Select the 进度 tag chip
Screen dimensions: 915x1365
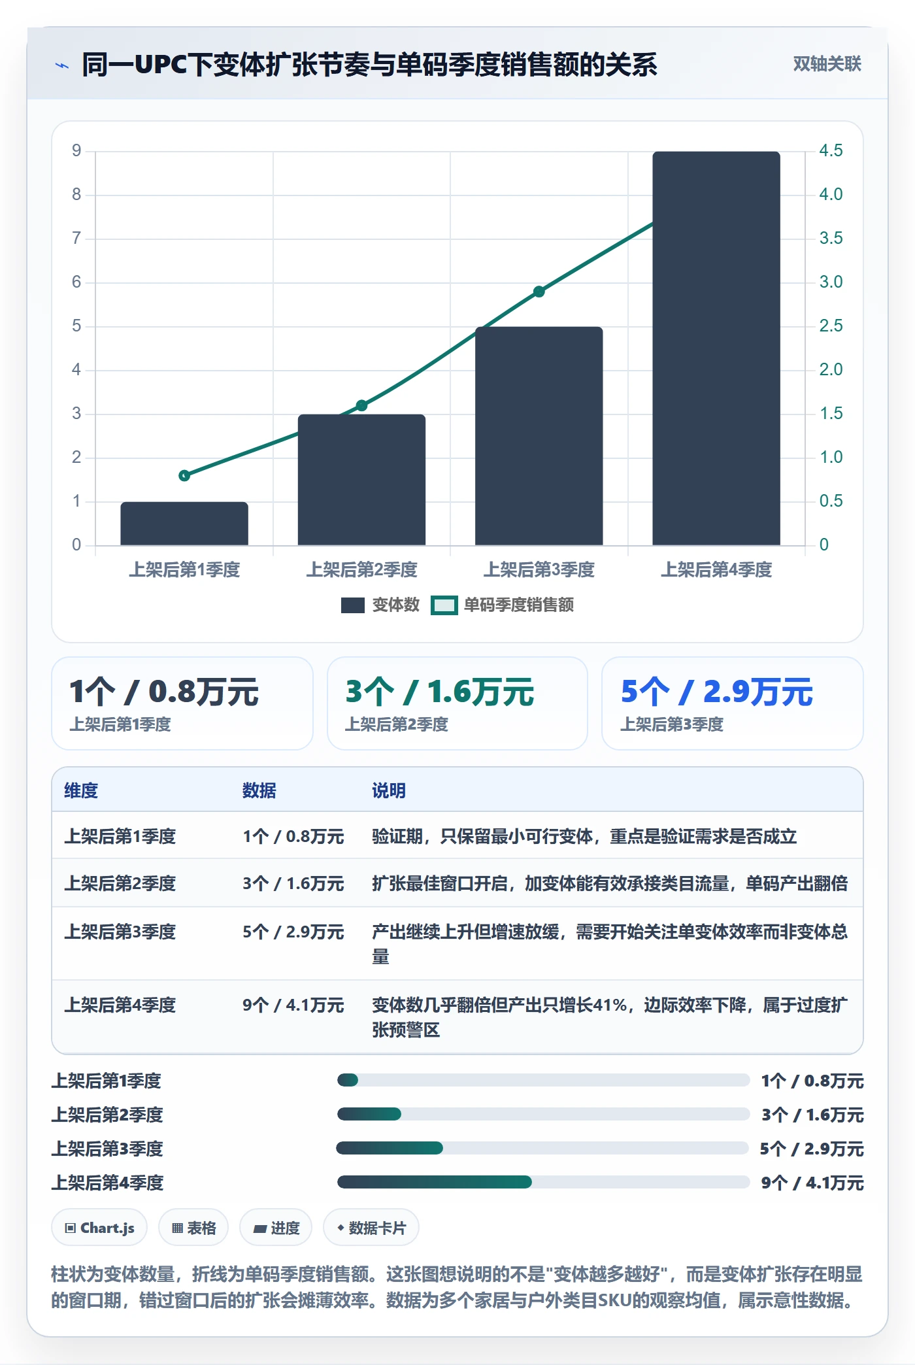(x=276, y=1228)
